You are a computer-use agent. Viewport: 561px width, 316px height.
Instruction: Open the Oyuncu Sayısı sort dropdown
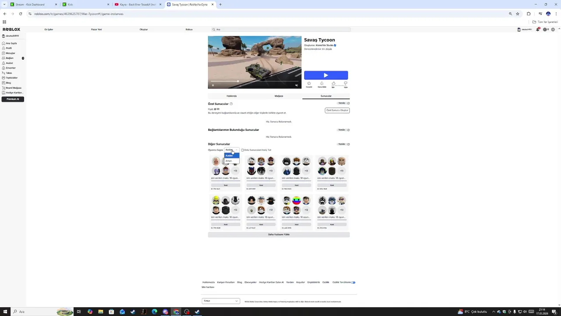tap(232, 150)
